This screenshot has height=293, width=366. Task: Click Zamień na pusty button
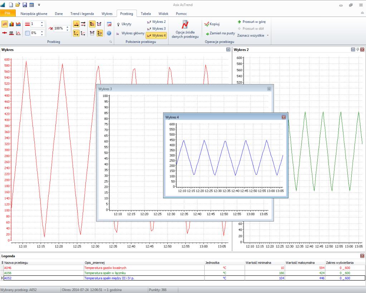click(x=220, y=33)
